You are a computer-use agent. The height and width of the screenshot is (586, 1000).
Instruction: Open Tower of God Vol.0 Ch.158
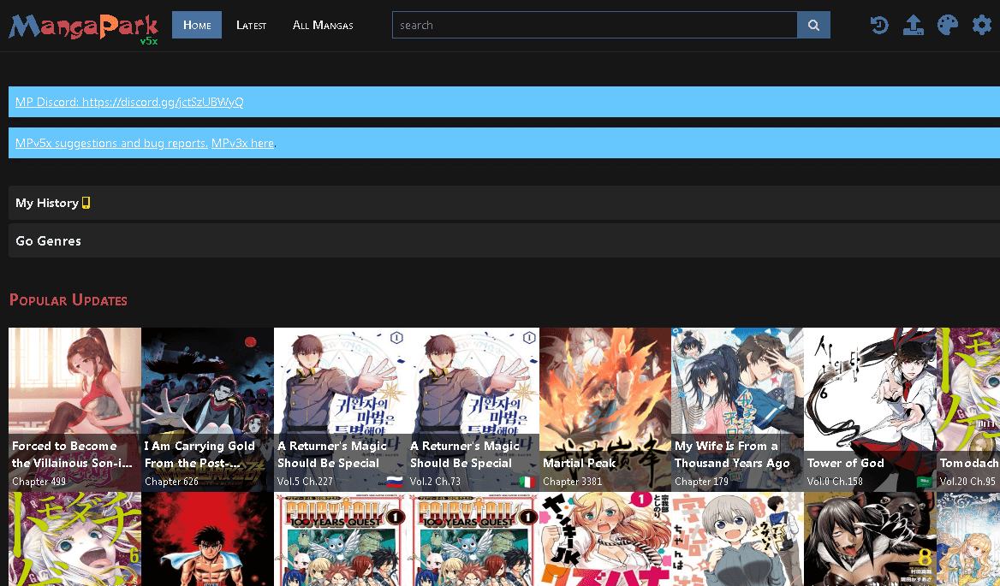point(835,482)
